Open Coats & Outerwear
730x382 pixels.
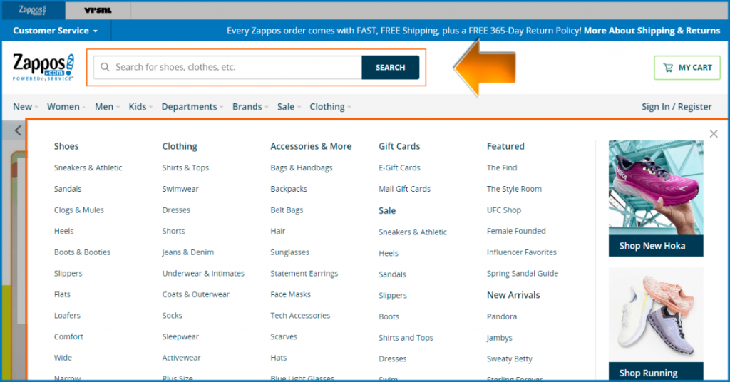195,294
